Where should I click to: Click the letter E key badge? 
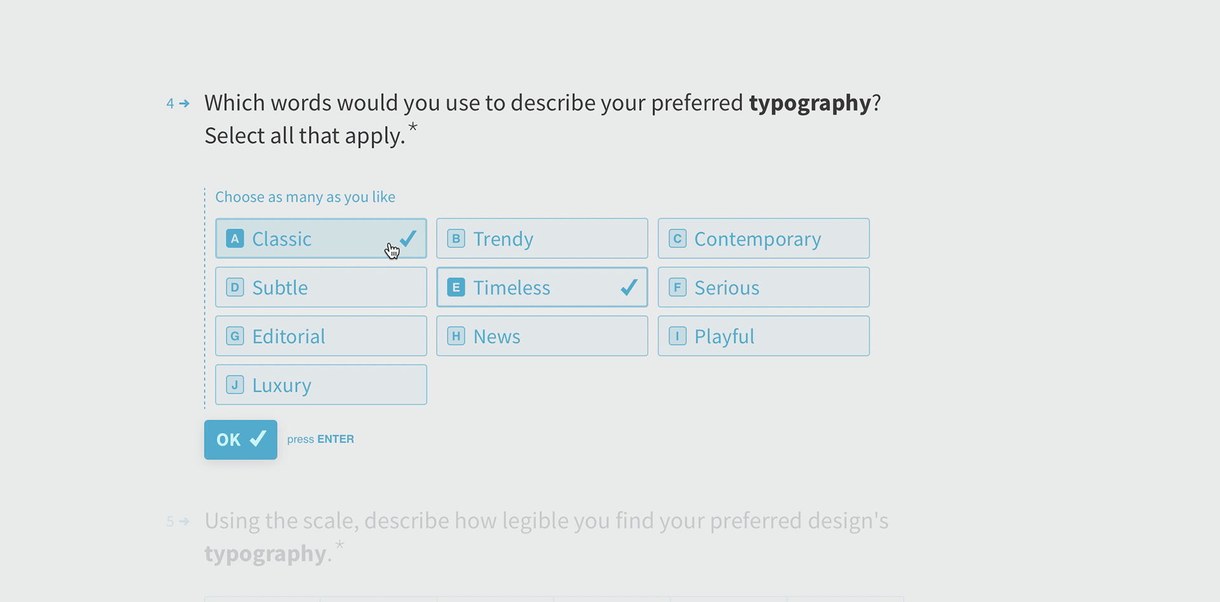pos(456,288)
